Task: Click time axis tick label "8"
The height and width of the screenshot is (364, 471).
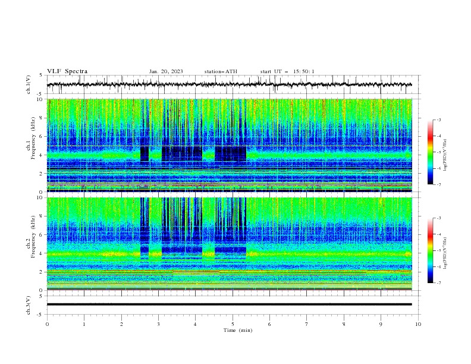Action: pos(344,324)
